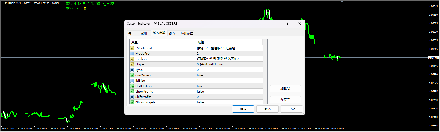Click the integer icon beside ShiftProfits

(x=132, y=97)
